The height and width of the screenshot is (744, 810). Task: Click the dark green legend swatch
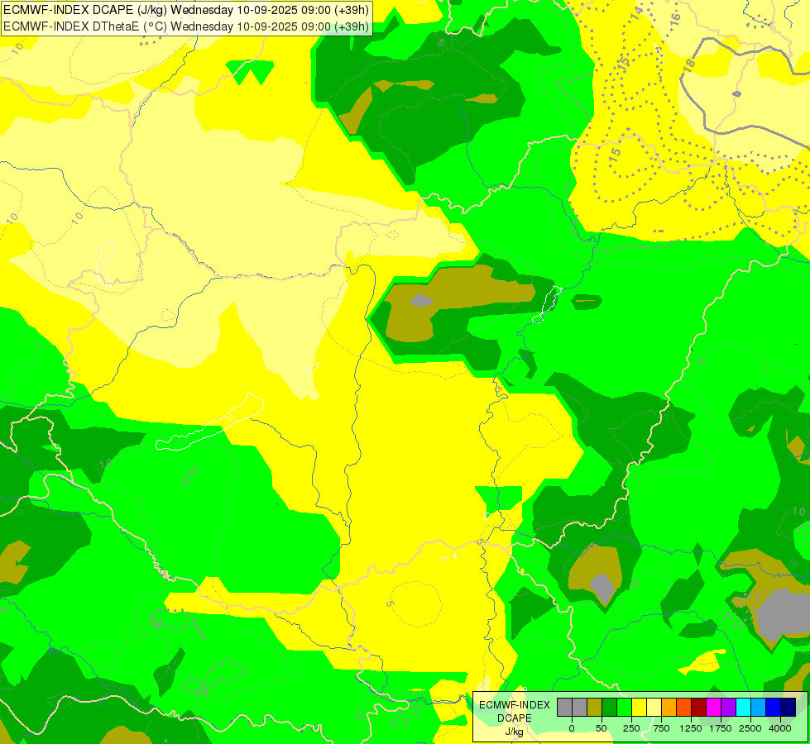610,708
